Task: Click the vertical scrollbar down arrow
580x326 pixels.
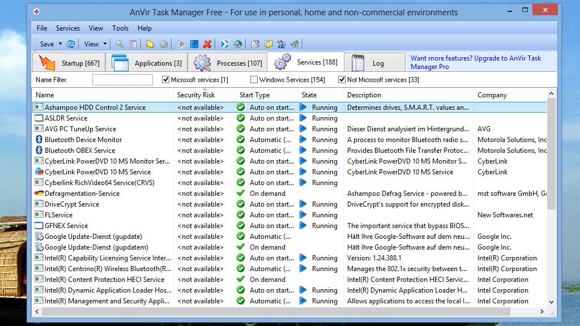Action: [551, 302]
